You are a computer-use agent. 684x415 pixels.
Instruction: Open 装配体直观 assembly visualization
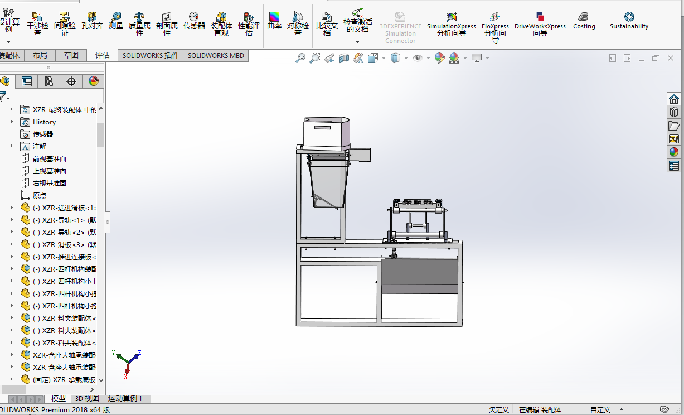pyautogui.click(x=221, y=24)
